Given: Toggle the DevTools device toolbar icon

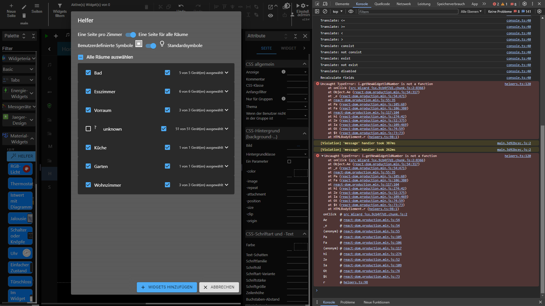Looking at the screenshot, I should [325, 4].
